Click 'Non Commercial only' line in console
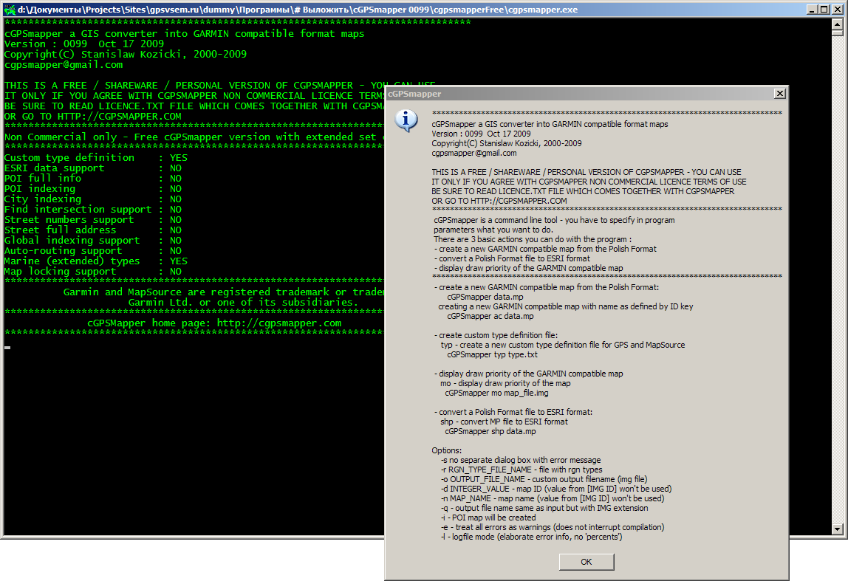This screenshot has height=581, width=848. 194,137
